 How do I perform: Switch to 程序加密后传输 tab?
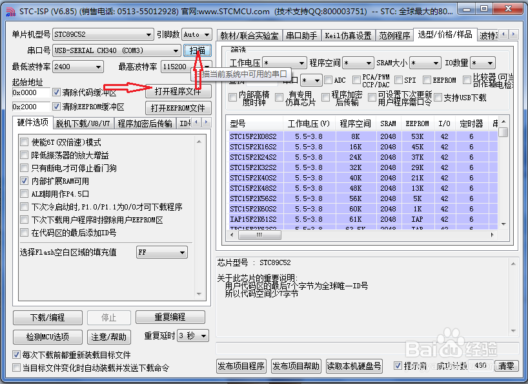pos(145,123)
